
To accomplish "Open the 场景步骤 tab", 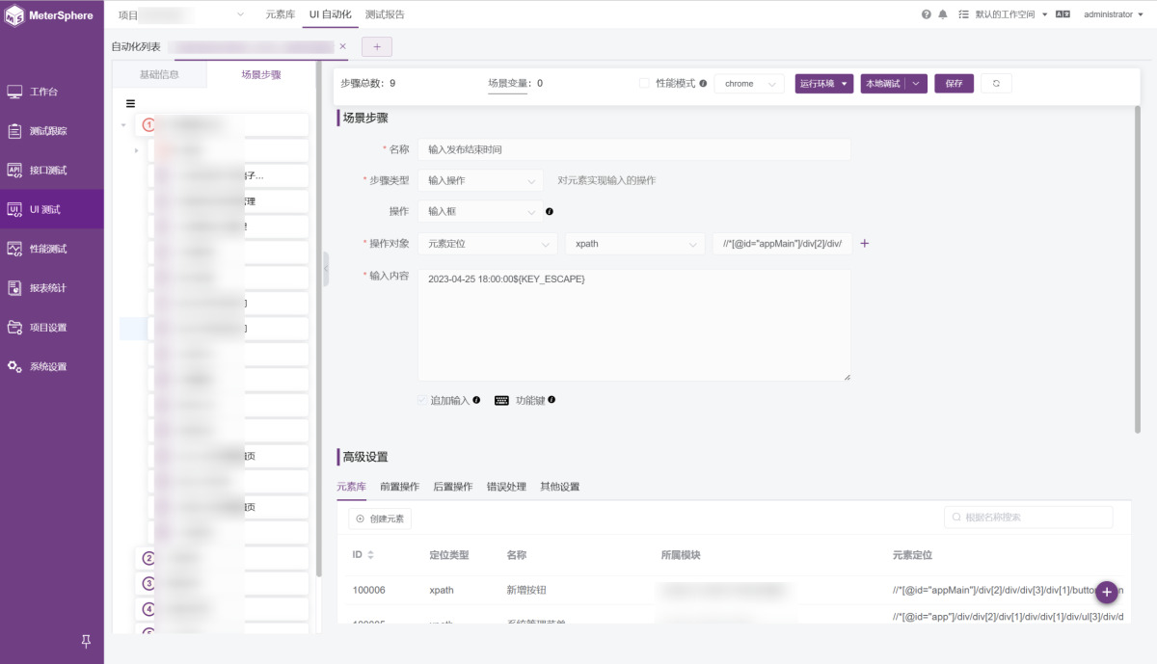I will pos(261,74).
